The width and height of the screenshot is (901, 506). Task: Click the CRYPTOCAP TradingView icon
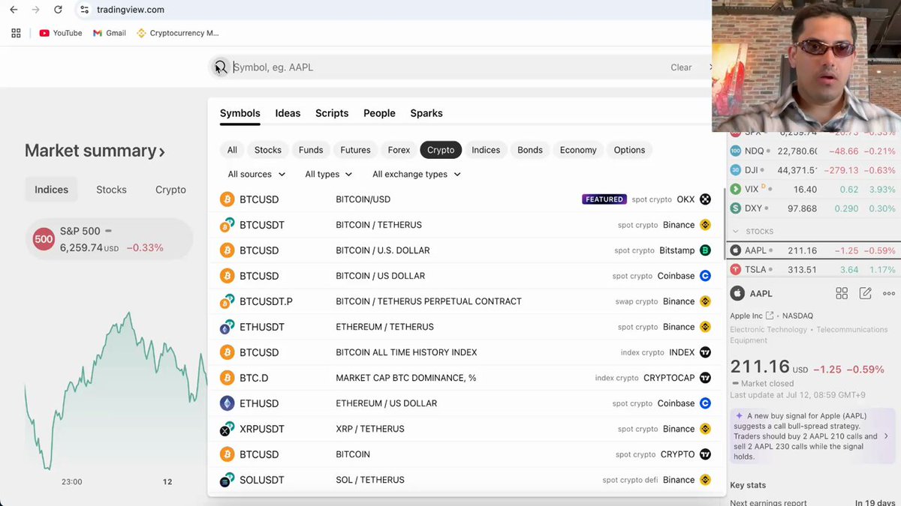(x=705, y=378)
